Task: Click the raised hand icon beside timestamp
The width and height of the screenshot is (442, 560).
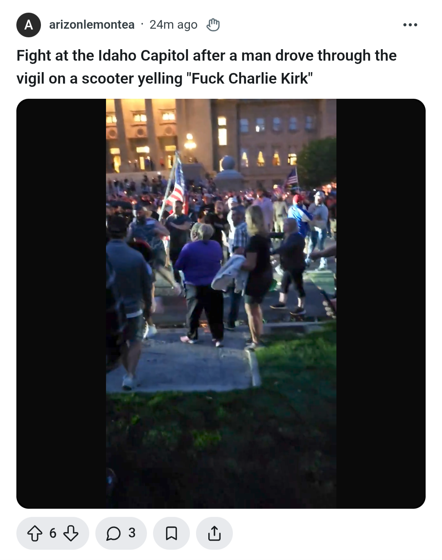Action: pyautogui.click(x=213, y=25)
